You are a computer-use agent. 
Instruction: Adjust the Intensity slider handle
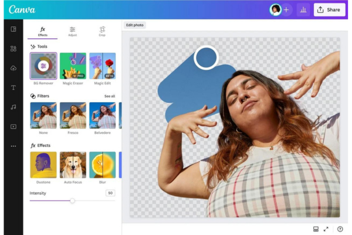(x=72, y=200)
